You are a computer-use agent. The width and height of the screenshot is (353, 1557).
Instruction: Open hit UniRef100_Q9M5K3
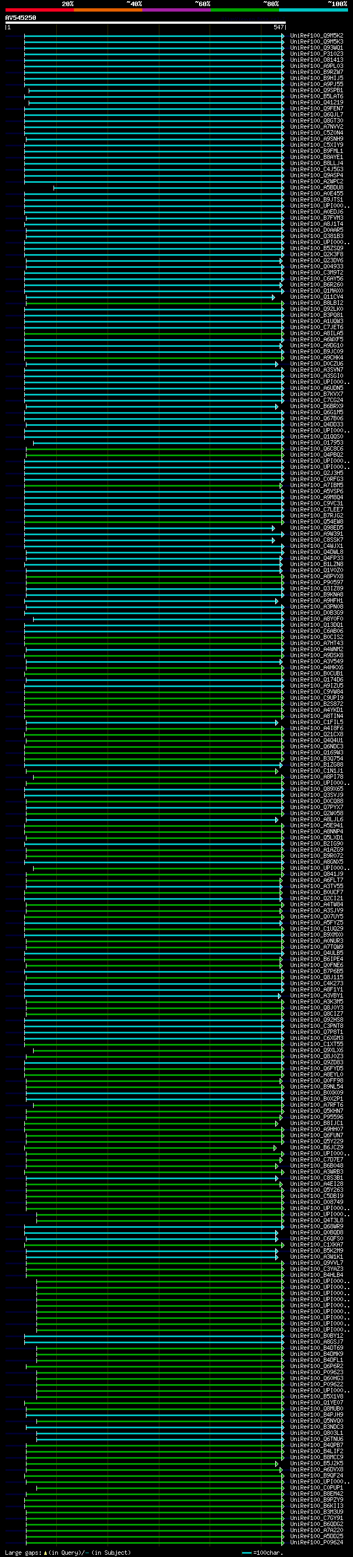(x=317, y=42)
